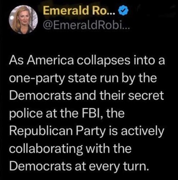Viewport: 178px width, 180px height.
Task: Click the display name "Emerald Ro..."
Action: coord(79,11)
